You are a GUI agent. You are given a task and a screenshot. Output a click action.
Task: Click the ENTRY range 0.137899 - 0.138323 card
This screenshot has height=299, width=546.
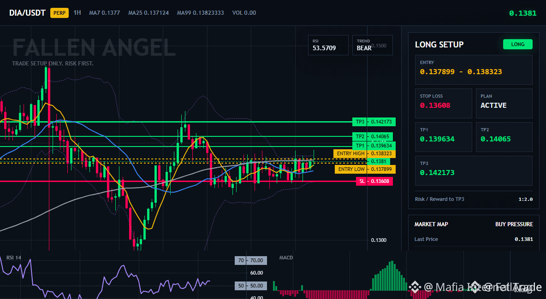pos(474,70)
